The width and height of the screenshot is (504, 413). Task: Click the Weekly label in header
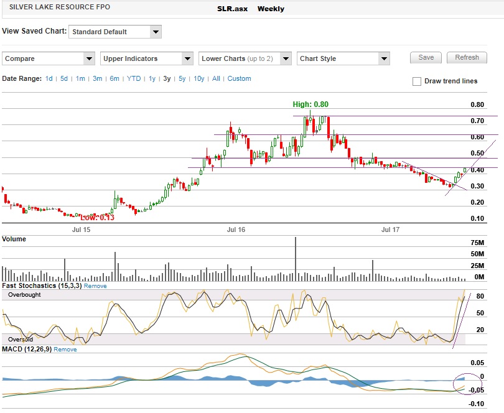271,9
